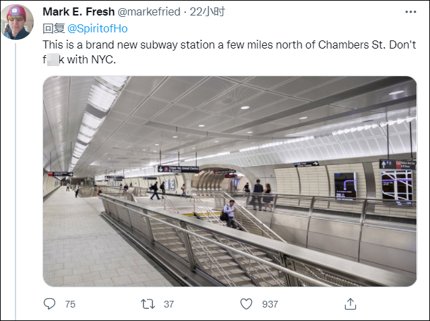Click the censored gray blocks in the tweet
430x321 pixels.
[x=57, y=59]
